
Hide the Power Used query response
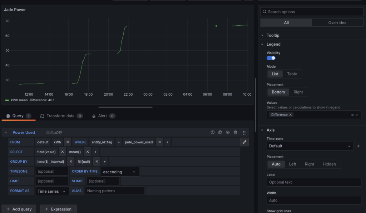[228, 132]
